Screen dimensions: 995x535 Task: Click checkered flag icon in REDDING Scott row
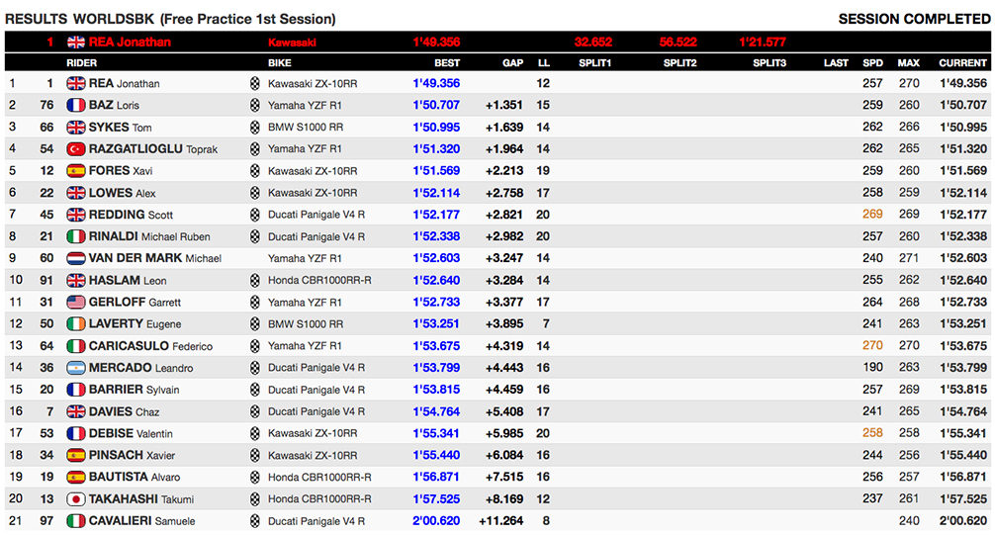[x=255, y=215]
